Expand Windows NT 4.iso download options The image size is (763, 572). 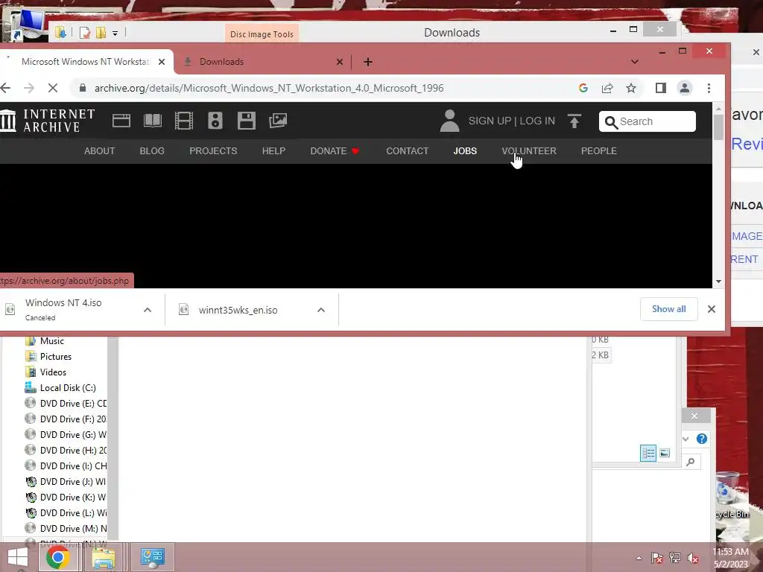[x=148, y=310]
